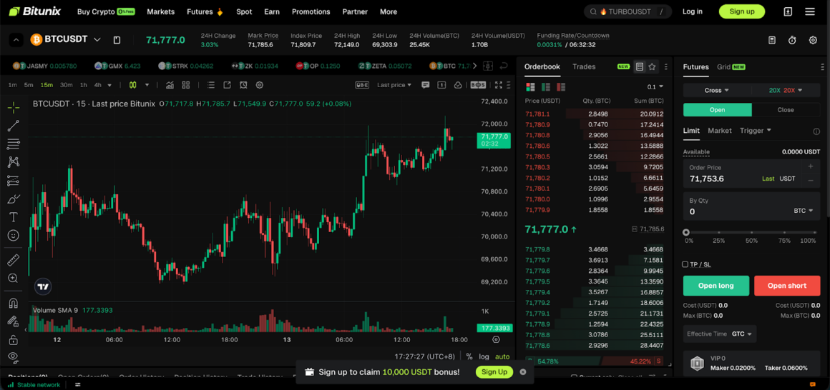
Task: Activate the magnet snap mode
Action: pyautogui.click(x=13, y=304)
